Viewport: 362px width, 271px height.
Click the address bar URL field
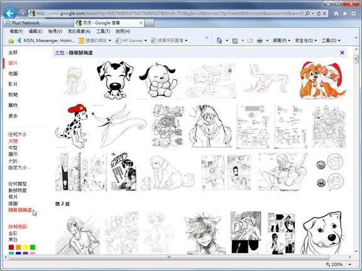pos(170,14)
